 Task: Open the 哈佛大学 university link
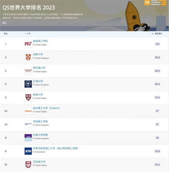point(38,94)
